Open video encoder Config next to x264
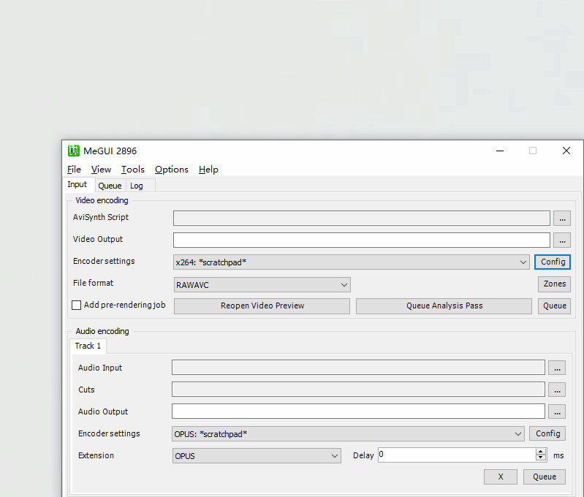Image resolution: width=584 pixels, height=497 pixels. pos(553,262)
